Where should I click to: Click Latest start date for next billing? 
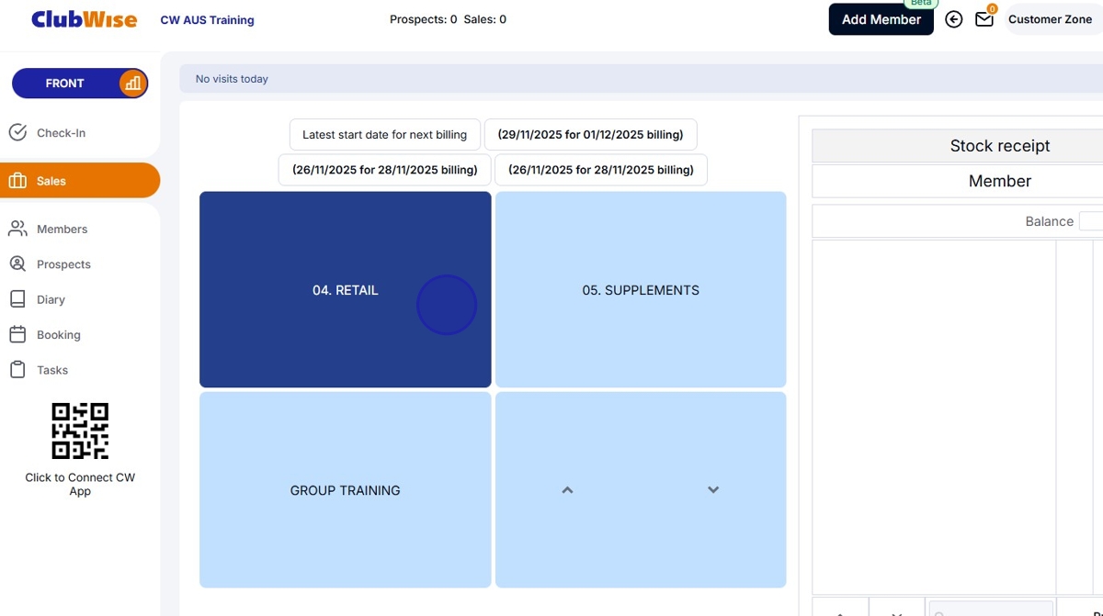(x=384, y=135)
